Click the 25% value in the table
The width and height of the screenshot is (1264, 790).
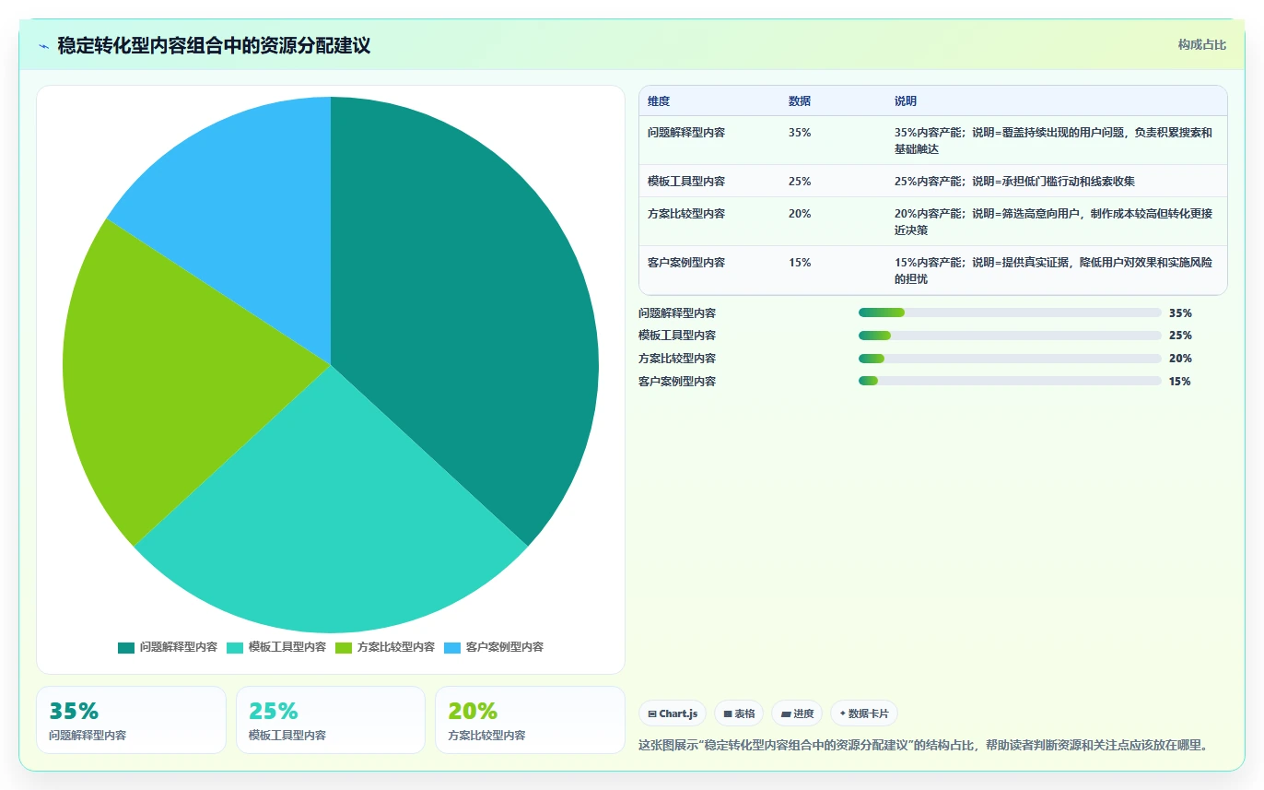tap(800, 182)
